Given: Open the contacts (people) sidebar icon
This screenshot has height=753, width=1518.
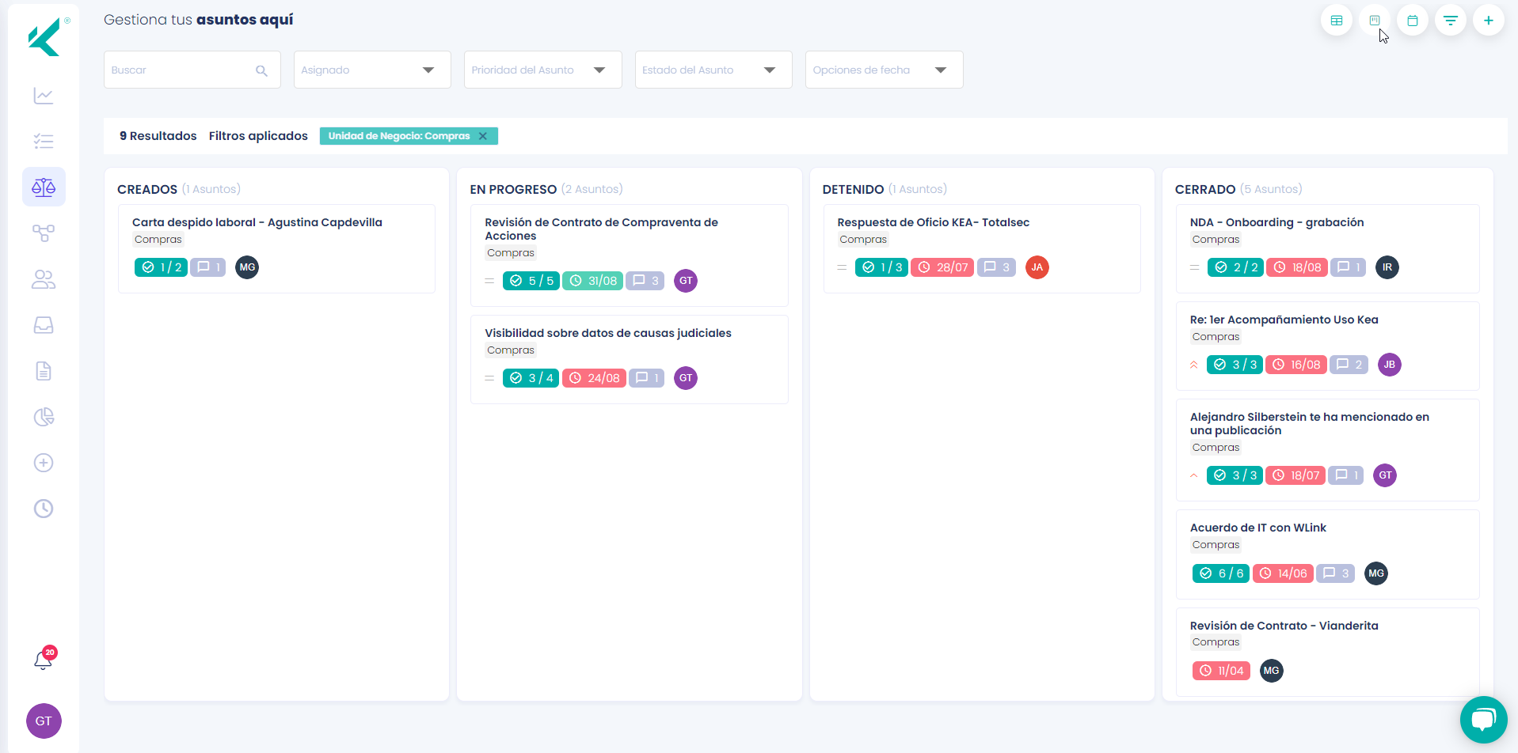Looking at the screenshot, I should pyautogui.click(x=44, y=278).
